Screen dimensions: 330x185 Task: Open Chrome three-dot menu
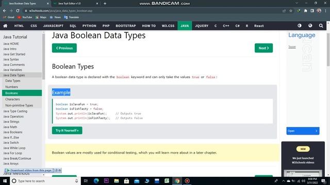click(x=325, y=11)
